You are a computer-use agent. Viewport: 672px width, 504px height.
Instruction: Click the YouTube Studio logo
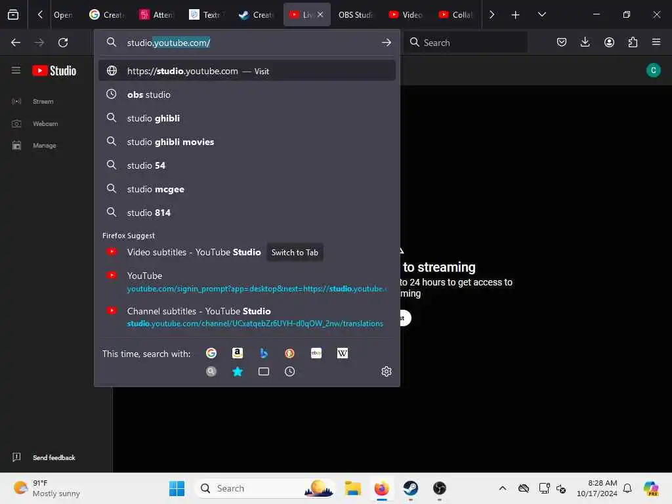tap(54, 71)
